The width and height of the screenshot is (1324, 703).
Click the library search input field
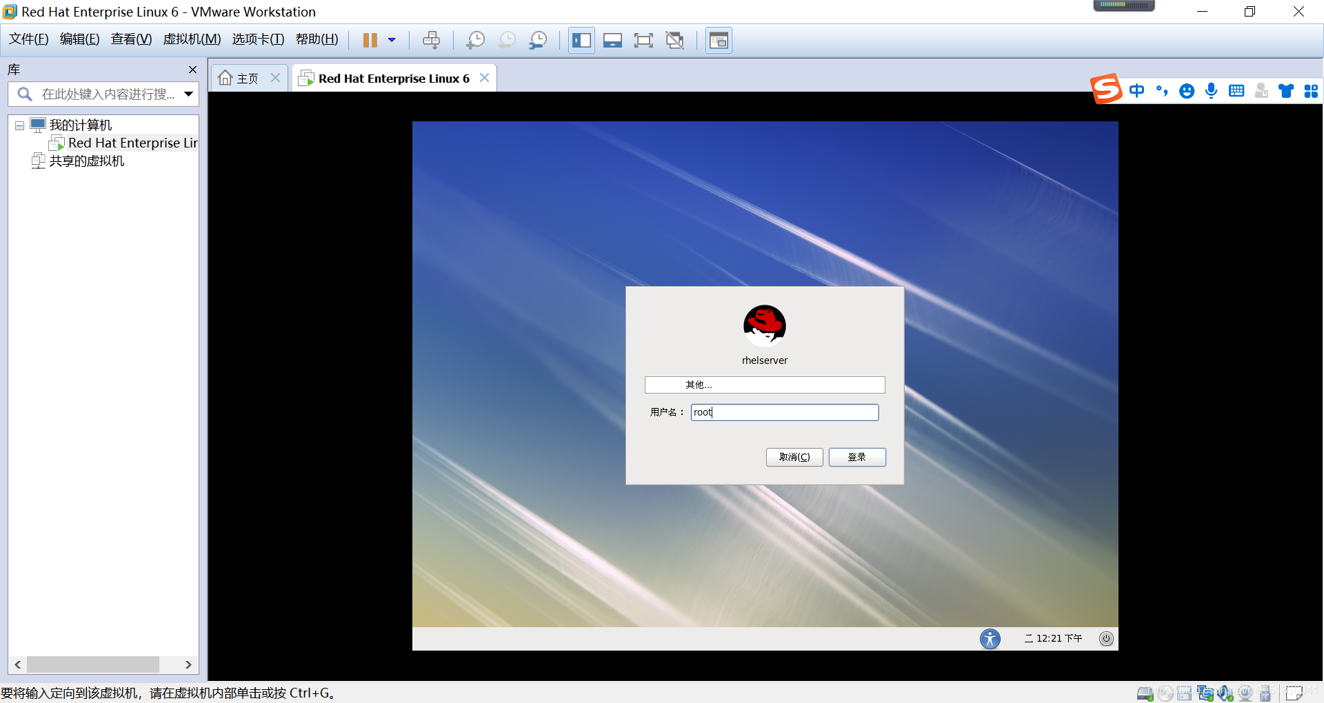coord(107,94)
